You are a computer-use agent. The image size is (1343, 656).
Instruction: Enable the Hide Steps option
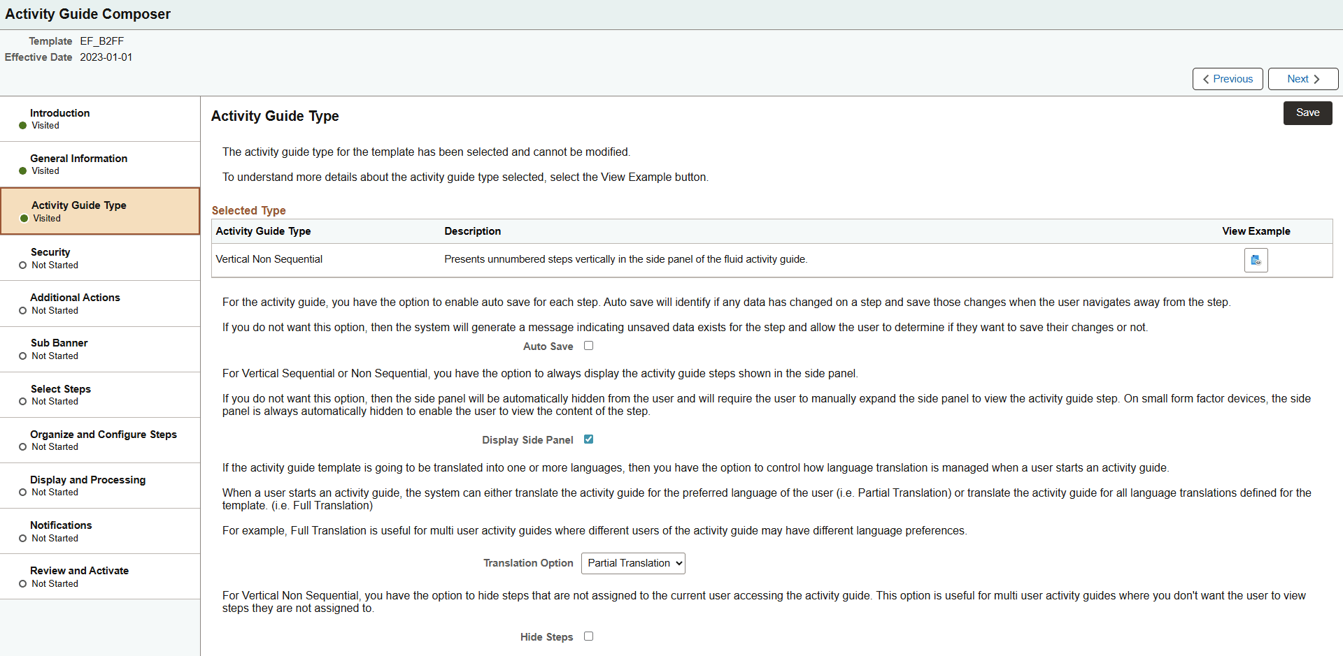(588, 636)
